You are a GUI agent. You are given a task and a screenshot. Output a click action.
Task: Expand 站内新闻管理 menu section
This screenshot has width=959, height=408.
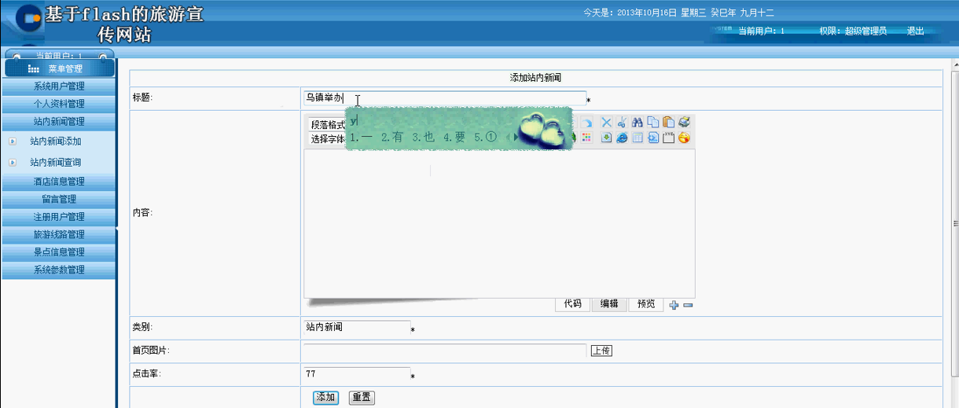click(59, 122)
